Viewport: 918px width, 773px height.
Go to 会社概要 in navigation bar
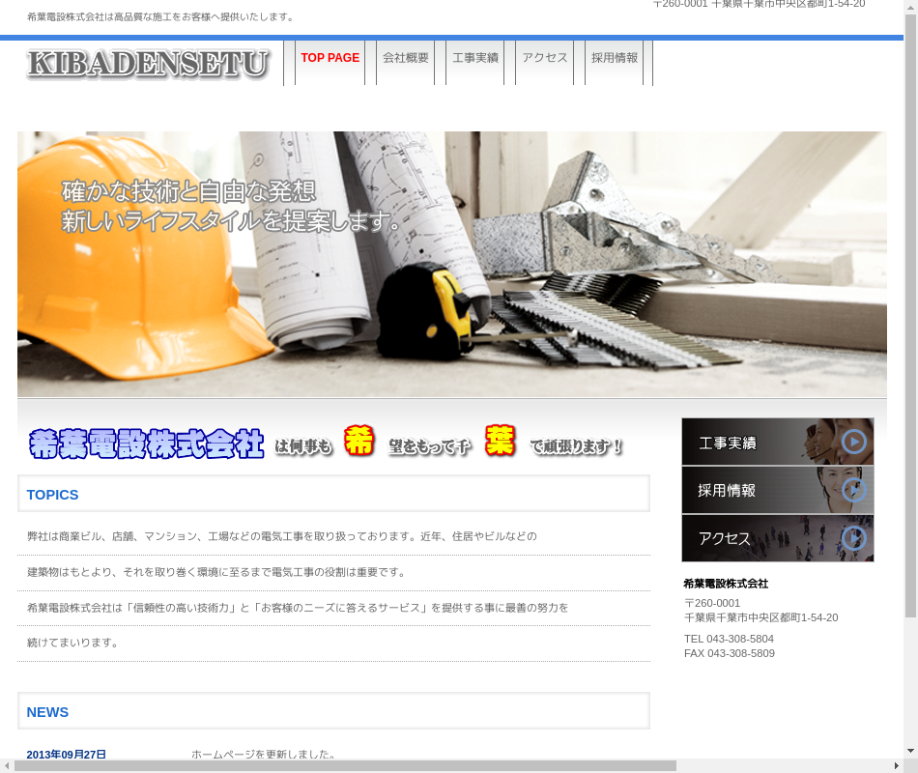[405, 58]
